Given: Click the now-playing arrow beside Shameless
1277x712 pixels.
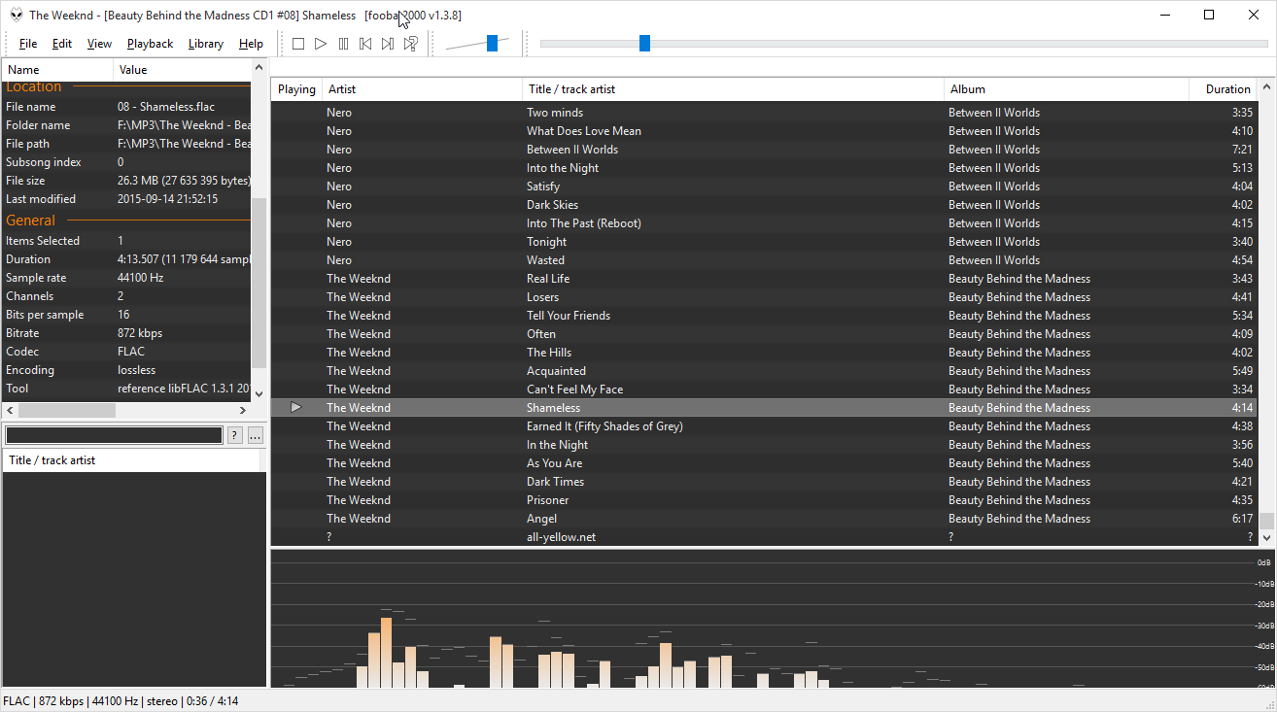Looking at the screenshot, I should click(x=296, y=408).
